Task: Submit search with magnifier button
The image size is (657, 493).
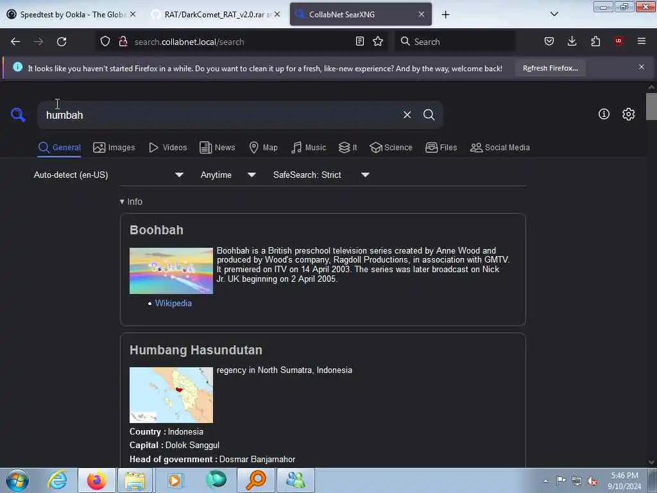Action: [429, 114]
